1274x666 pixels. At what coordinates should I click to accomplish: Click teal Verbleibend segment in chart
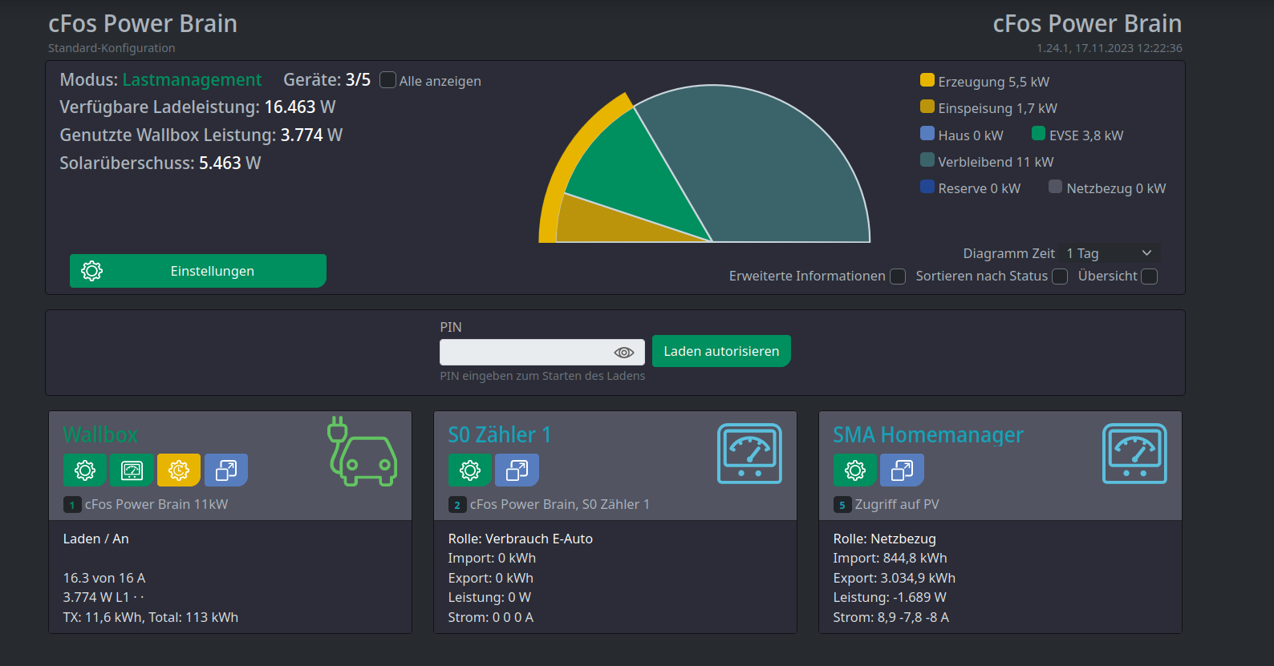click(770, 168)
